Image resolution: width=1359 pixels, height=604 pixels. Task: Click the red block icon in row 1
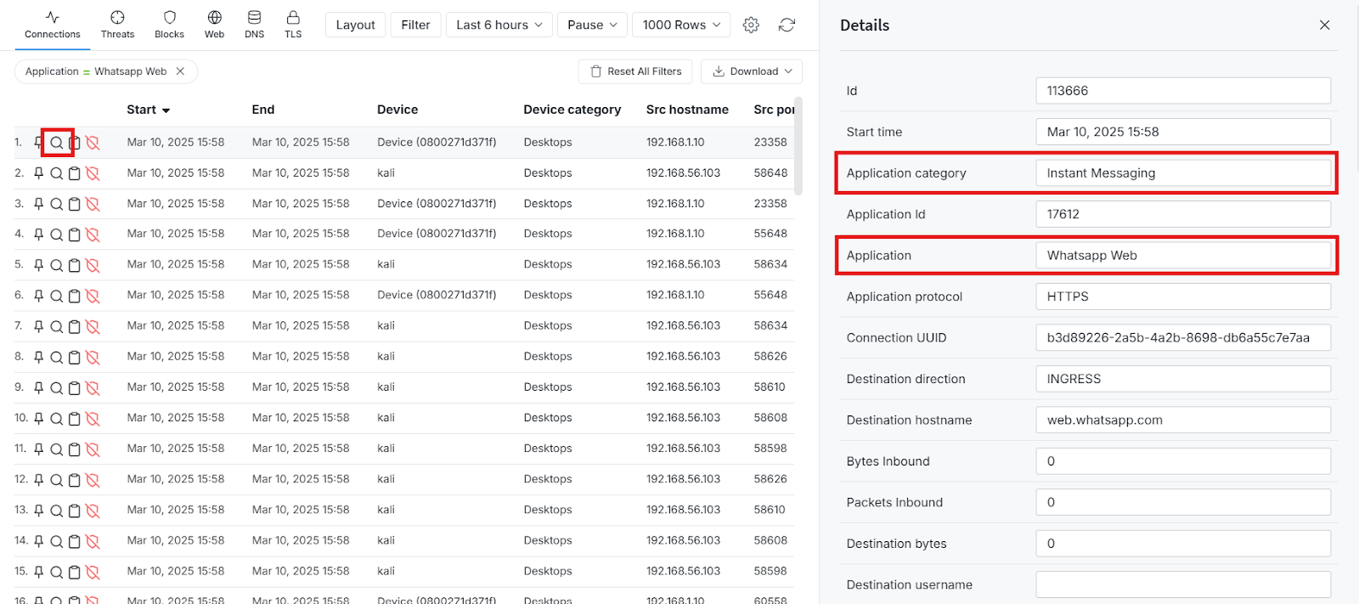[93, 143]
